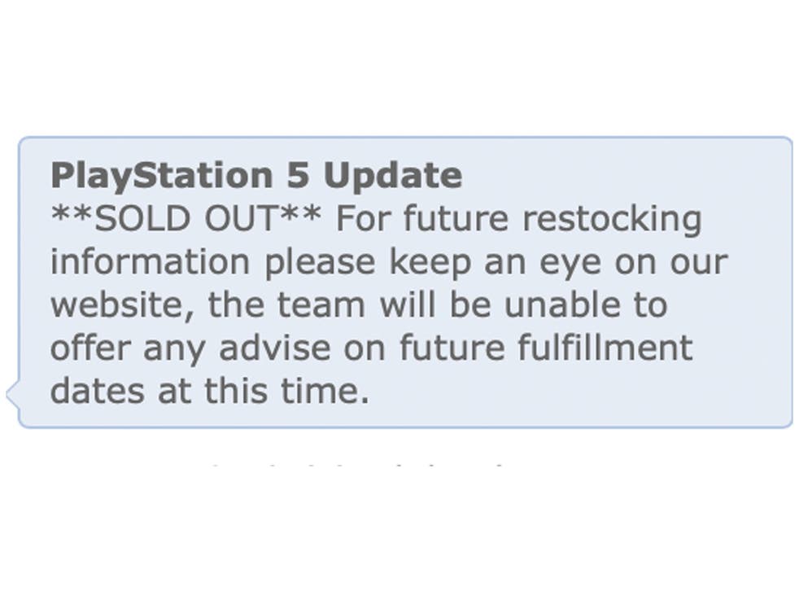Click the phrase 'on our' ending second line
799x591 pixels.
click(671, 262)
